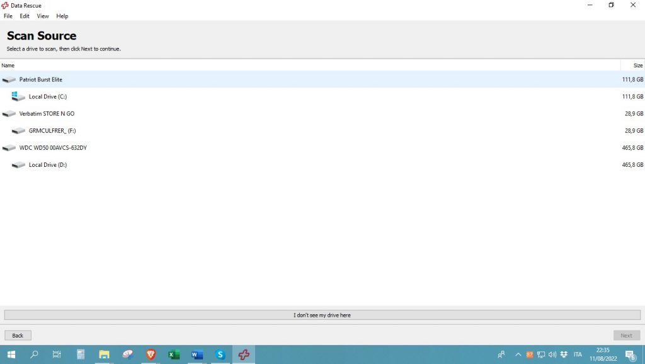The width and height of the screenshot is (645, 364).
Task: Click the Local Drive (D:) volume icon
Action: 18,165
